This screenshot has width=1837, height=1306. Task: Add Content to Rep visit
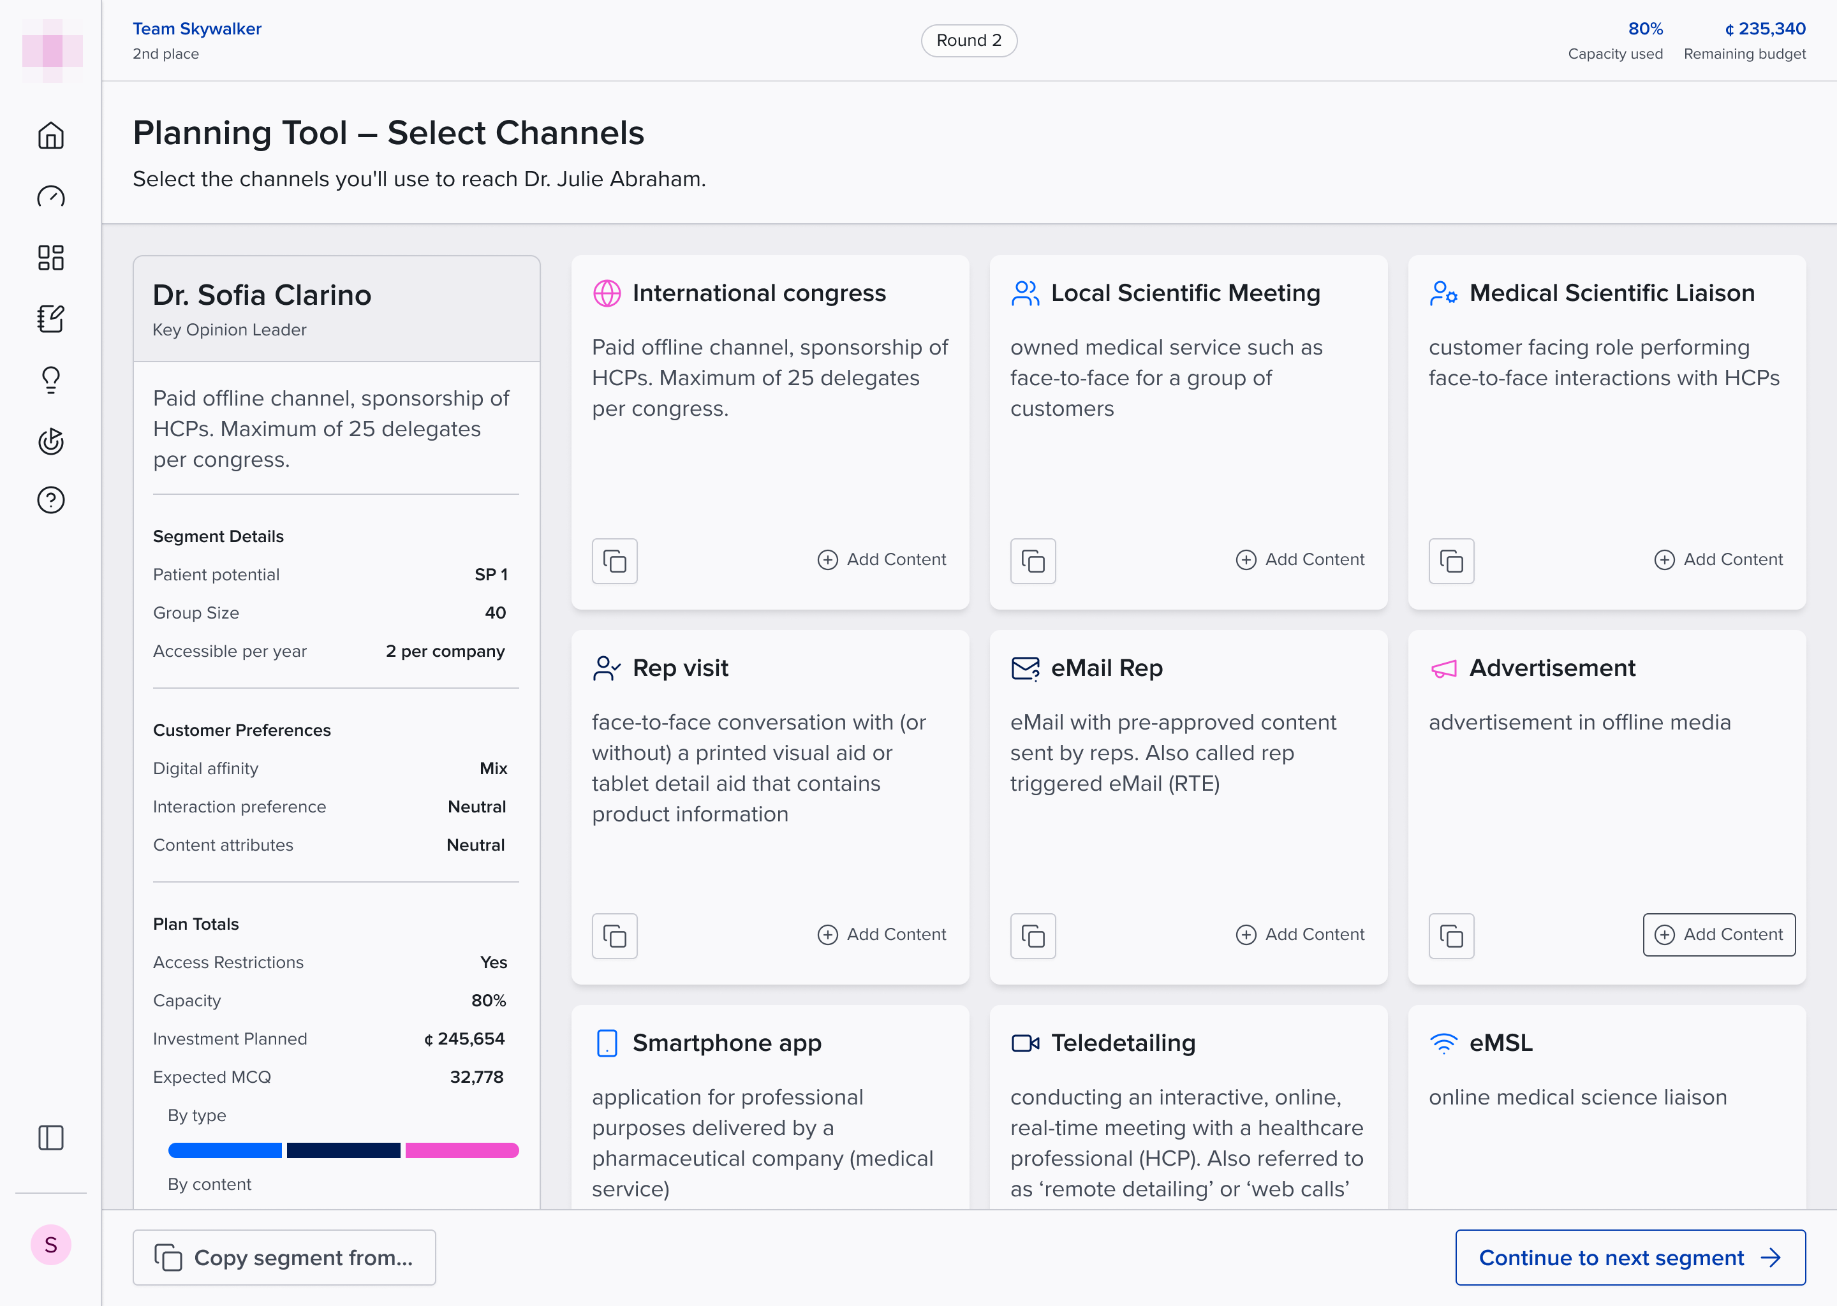[882, 934]
